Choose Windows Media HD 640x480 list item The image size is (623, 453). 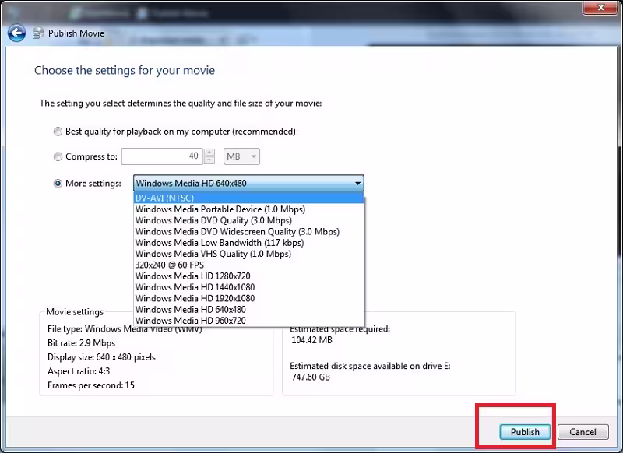pos(248,309)
